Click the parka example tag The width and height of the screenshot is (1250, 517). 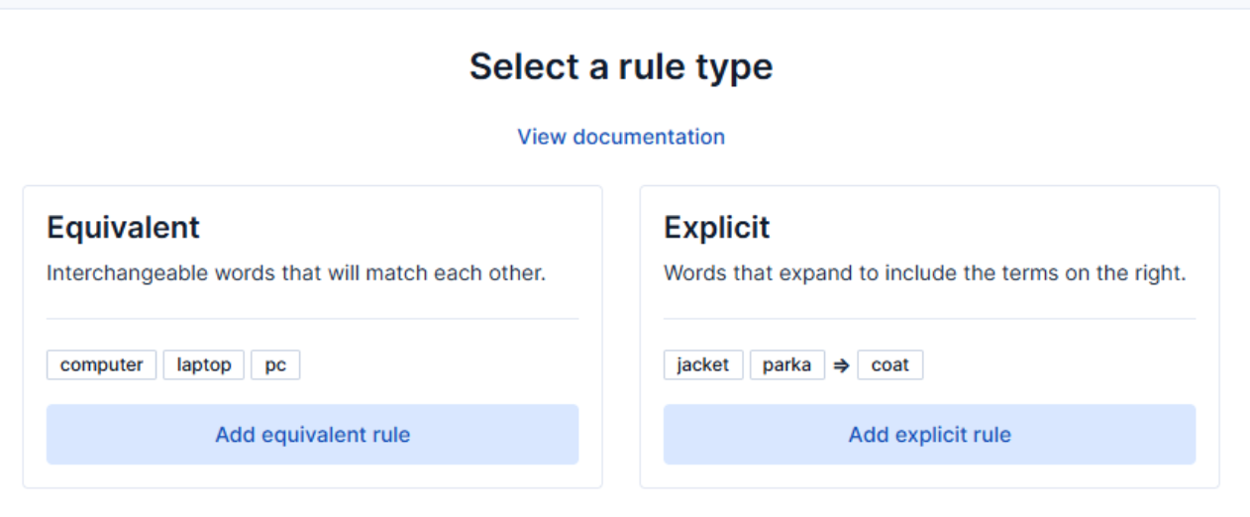pyautogui.click(x=786, y=365)
